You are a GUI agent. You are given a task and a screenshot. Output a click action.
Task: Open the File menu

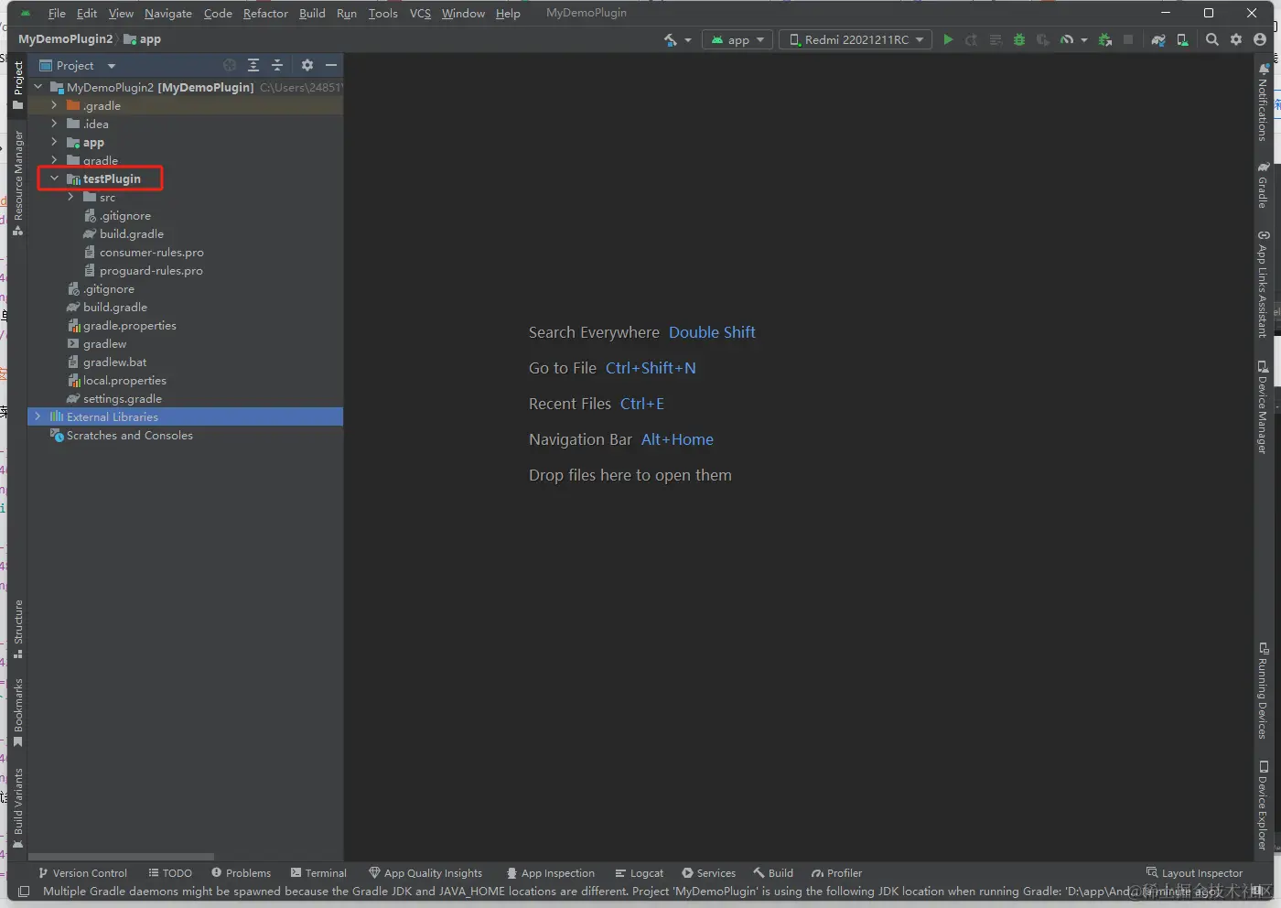click(57, 13)
